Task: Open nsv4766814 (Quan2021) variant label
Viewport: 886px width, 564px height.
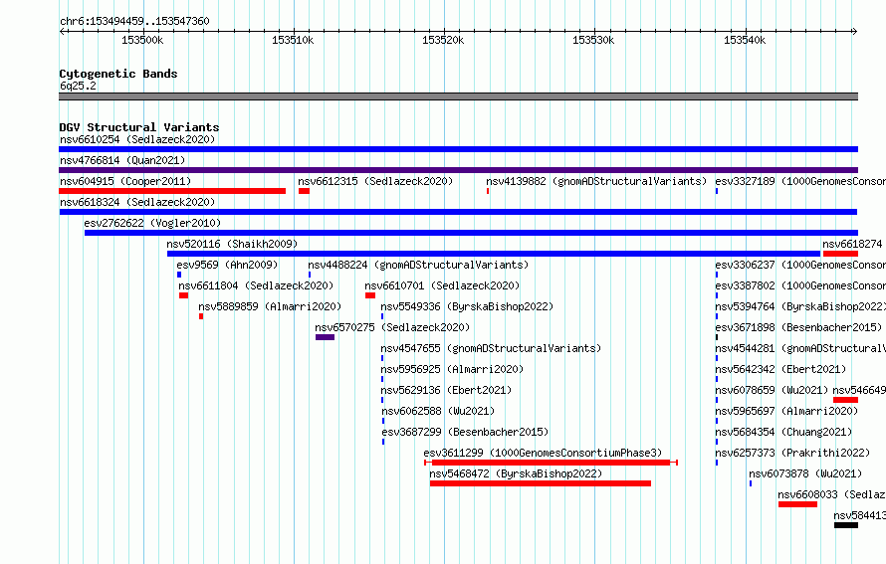Action: click(x=122, y=160)
